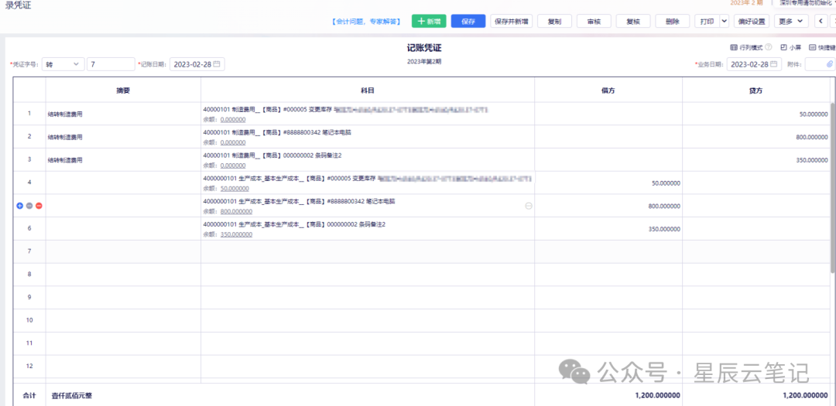Click the 借方 column header
This screenshot has width=836, height=406.
(x=608, y=90)
